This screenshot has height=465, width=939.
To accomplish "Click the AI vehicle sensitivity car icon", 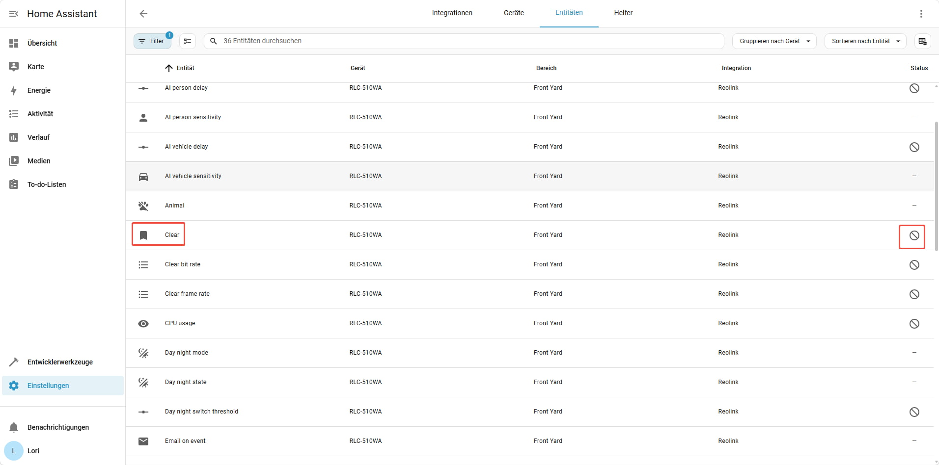I will click(x=143, y=177).
